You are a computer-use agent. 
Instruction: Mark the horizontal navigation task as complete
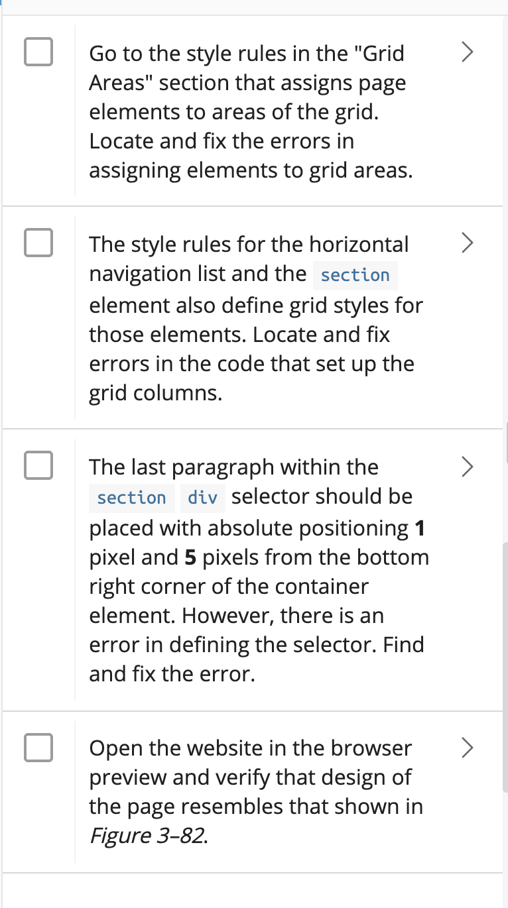pos(38,243)
